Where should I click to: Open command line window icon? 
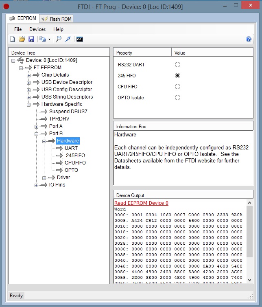(x=80, y=39)
